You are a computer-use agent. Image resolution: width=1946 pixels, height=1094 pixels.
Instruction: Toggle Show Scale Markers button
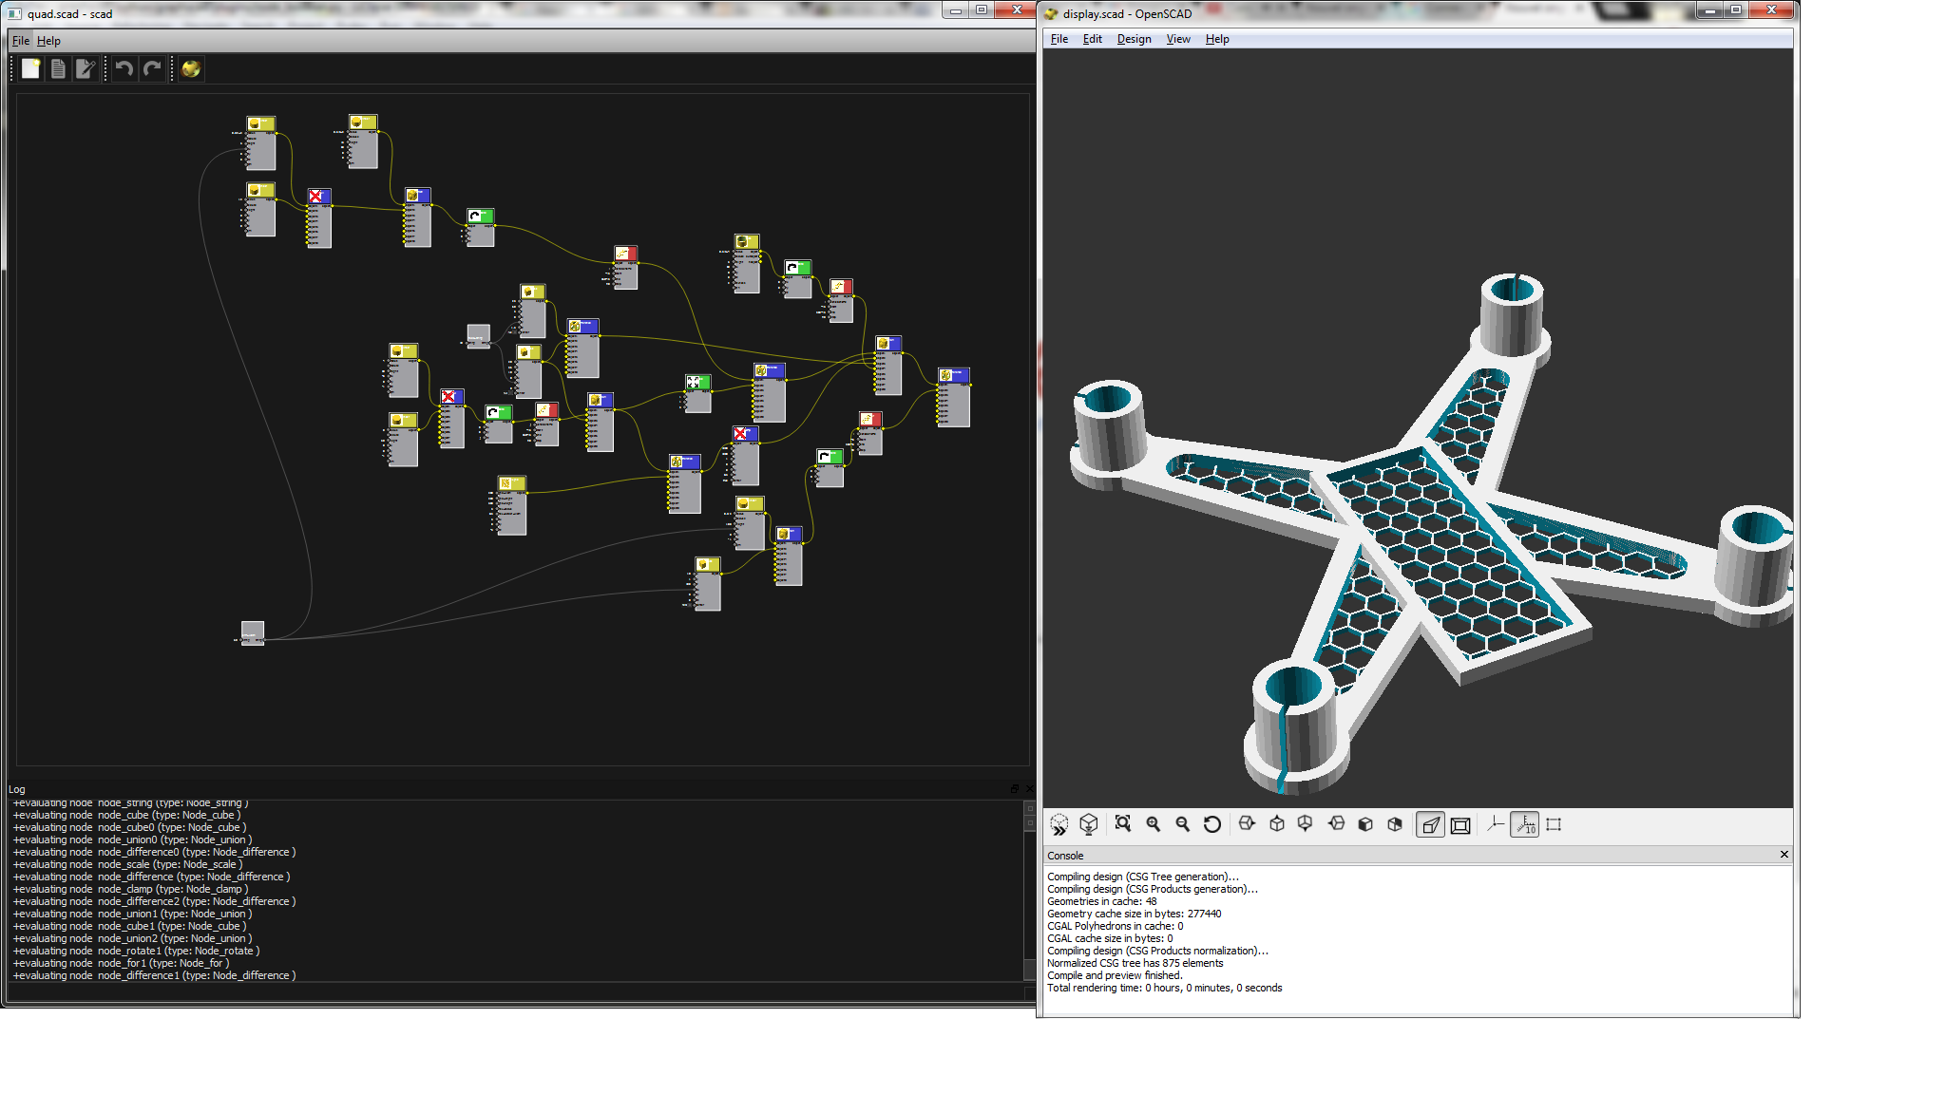[x=1525, y=824]
